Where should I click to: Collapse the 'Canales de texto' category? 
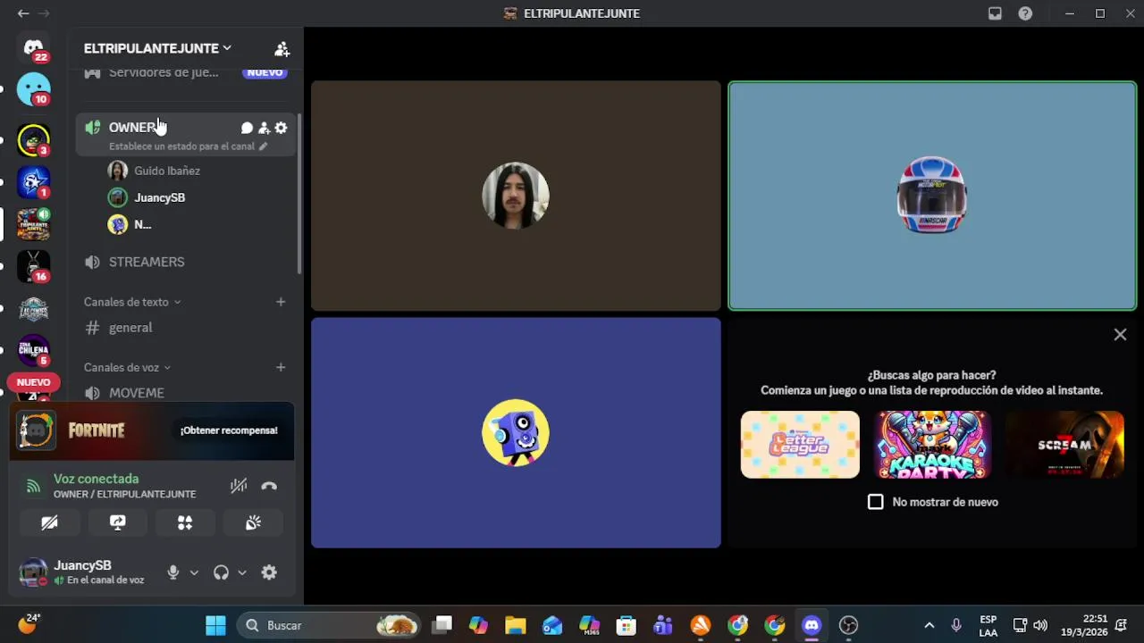click(132, 302)
